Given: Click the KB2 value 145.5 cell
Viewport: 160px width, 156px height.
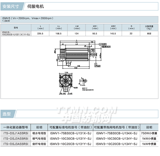Looking at the screenshot, I should point(113,34).
